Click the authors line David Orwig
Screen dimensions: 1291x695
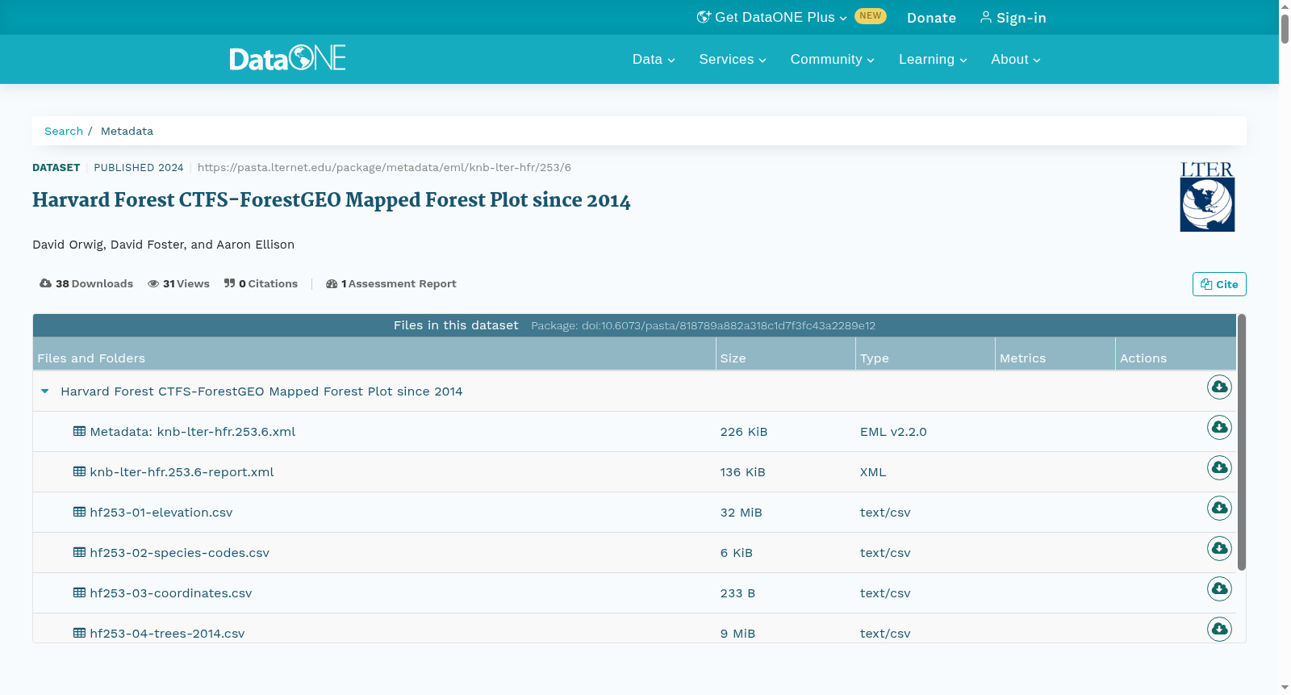(x=163, y=245)
